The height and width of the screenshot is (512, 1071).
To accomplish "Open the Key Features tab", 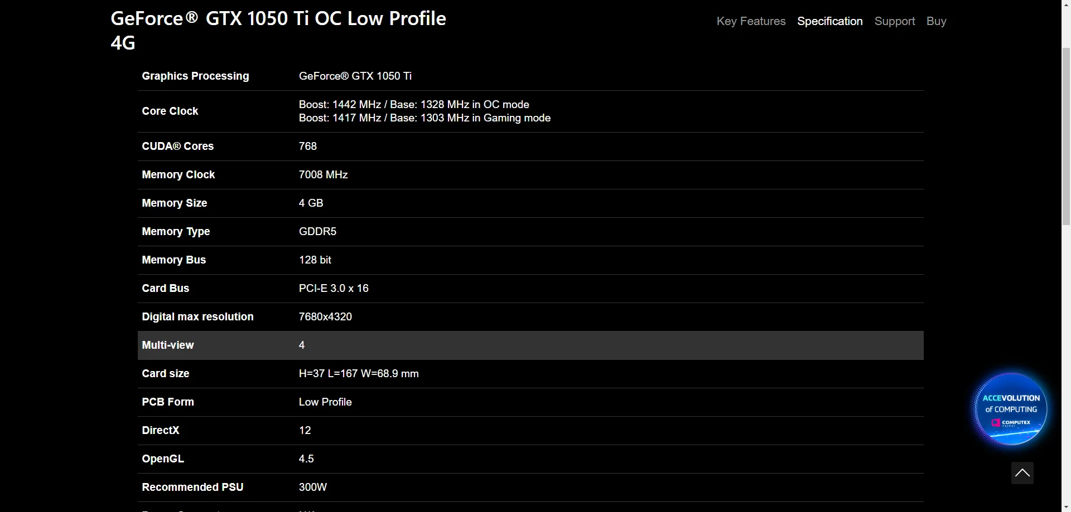I will (751, 21).
